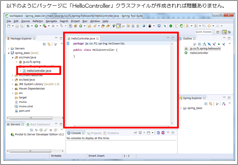This screenshot has width=238, height=165.
Task: Switch to the Problems tab
Action: coord(113,133)
